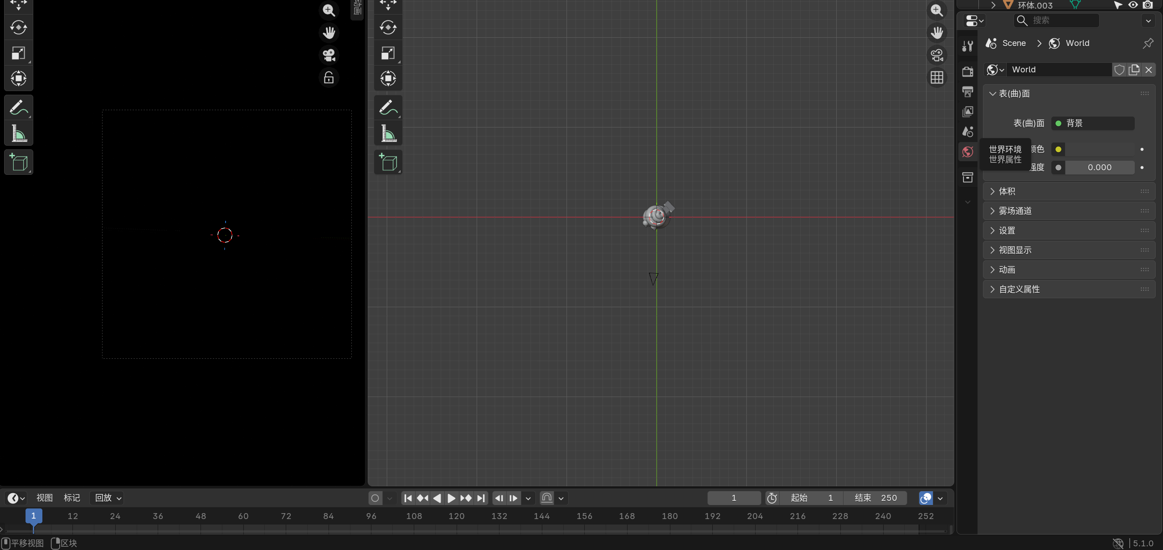Click the pan hand icon in right viewport
This screenshot has width=1163, height=550.
point(937,33)
